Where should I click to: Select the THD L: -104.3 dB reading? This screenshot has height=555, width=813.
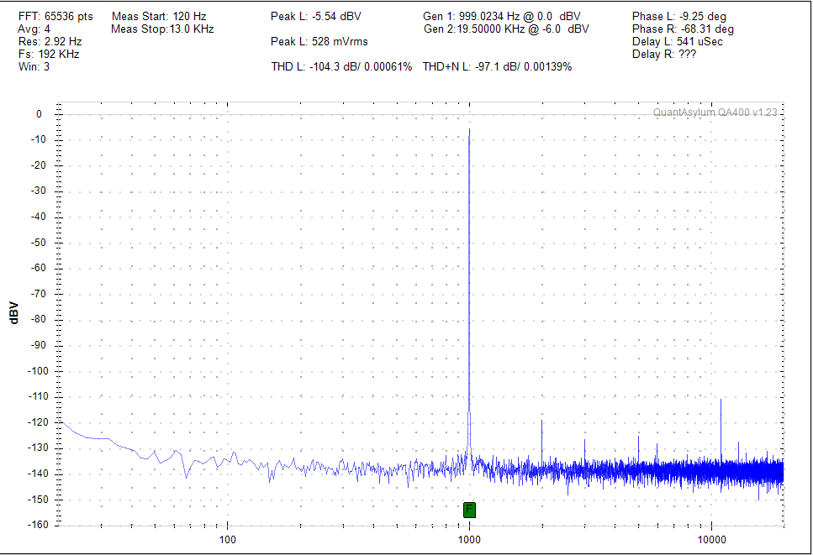(341, 66)
